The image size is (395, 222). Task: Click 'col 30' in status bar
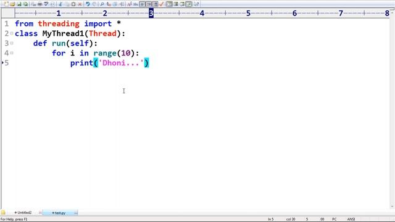pyautogui.click(x=291, y=220)
